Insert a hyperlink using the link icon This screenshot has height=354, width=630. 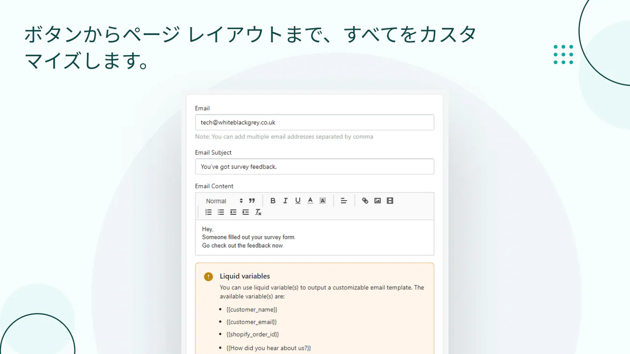[365, 201]
